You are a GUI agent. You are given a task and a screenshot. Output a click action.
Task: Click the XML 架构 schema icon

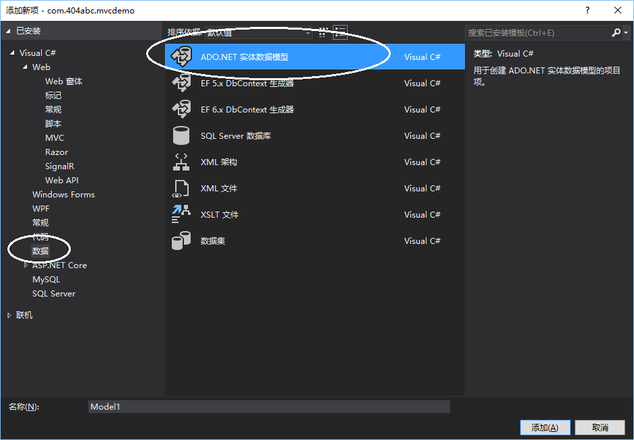(181, 162)
